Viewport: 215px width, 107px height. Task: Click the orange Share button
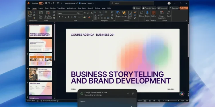point(184,8)
